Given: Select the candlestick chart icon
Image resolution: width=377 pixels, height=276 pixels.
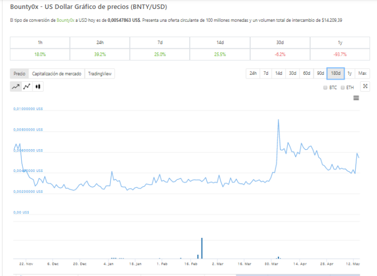Looking at the screenshot, I should [x=38, y=87].
